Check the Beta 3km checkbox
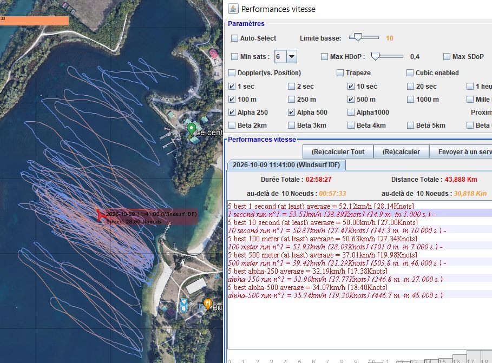The width and height of the screenshot is (492, 363). coord(292,126)
